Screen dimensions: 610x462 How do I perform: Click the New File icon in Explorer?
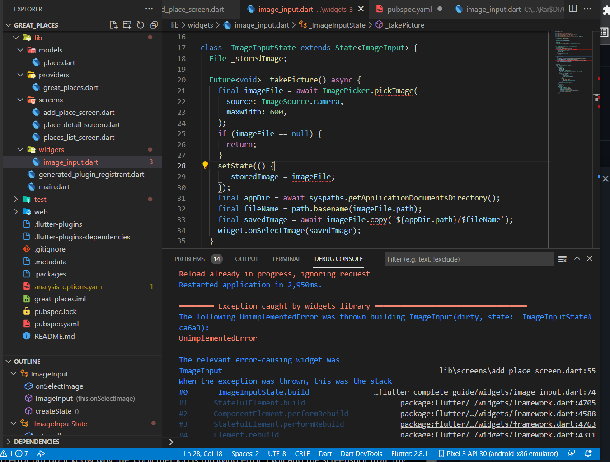(113, 25)
